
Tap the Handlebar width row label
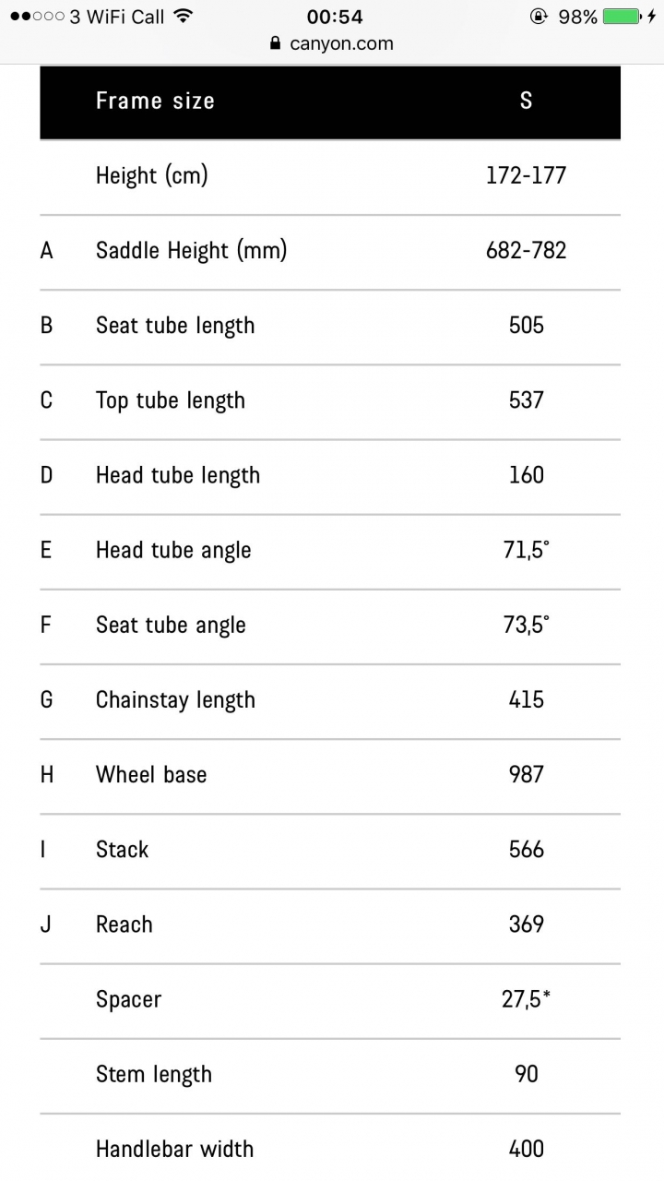[x=174, y=1149]
